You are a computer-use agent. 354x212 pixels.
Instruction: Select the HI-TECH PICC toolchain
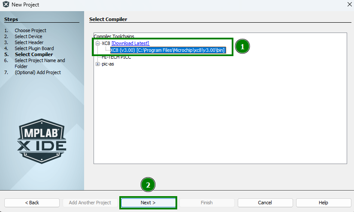[116, 57]
